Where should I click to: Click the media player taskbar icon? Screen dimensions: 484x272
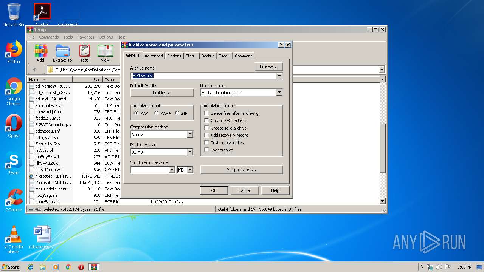click(56, 267)
